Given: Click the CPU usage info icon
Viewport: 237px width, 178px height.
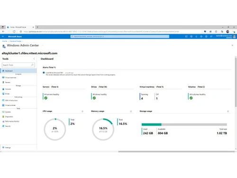Looking at the screenshot, I should [82, 112].
